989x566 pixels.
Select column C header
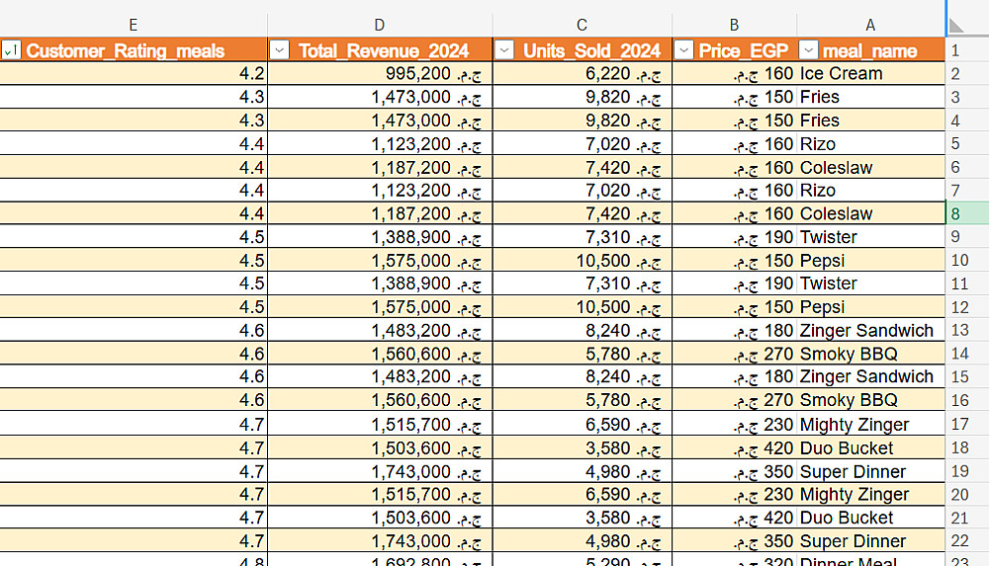(582, 25)
